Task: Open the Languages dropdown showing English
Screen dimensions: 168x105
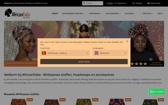Action: coord(110,53)
